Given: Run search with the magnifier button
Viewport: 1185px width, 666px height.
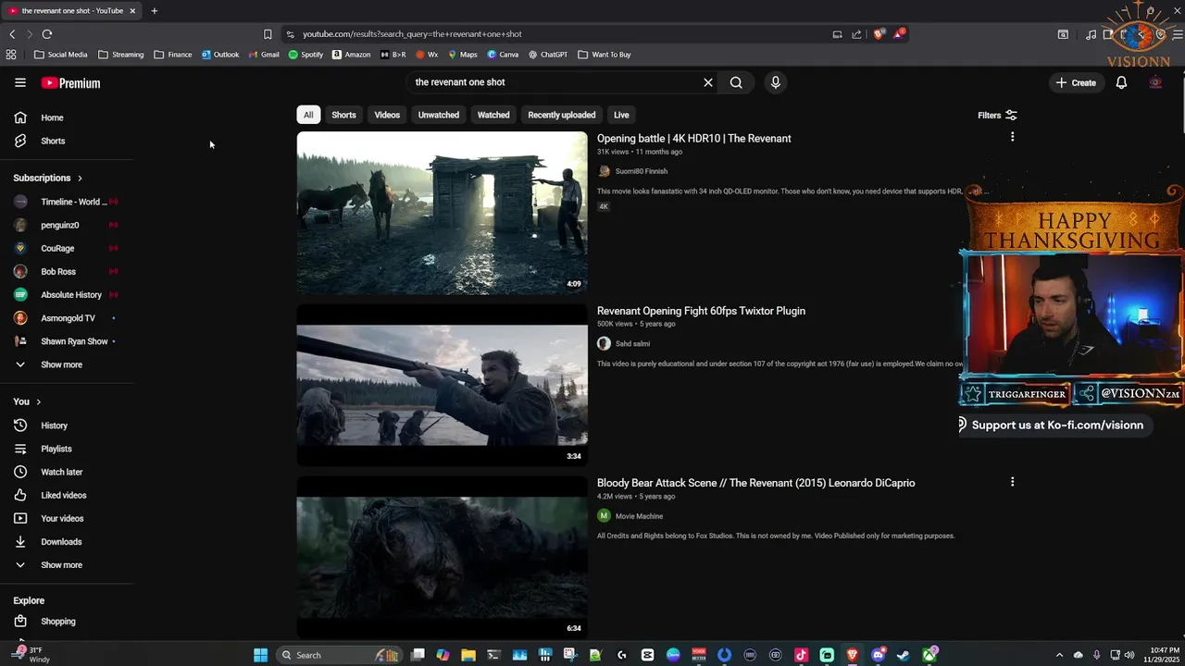Looking at the screenshot, I should coord(736,82).
